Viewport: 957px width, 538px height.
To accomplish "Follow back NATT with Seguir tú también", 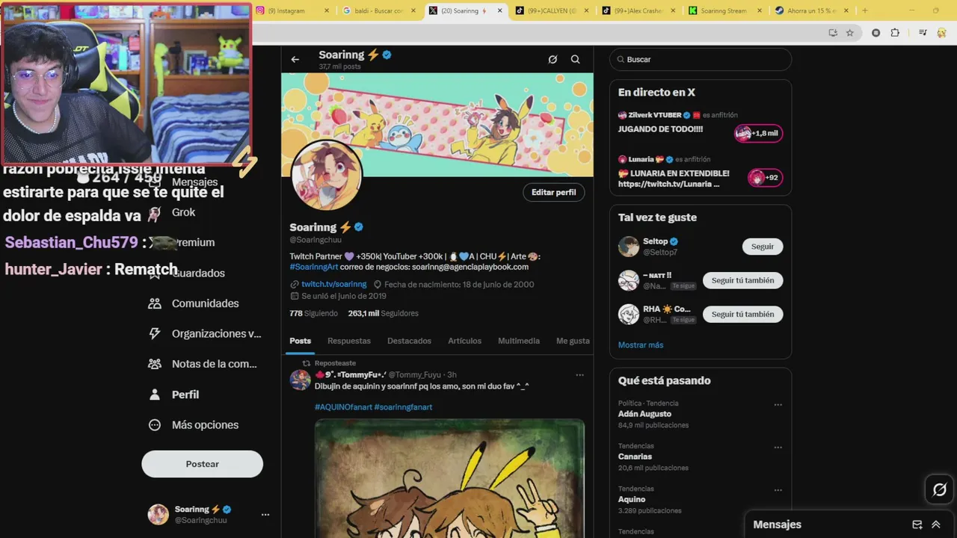I will coord(742,280).
